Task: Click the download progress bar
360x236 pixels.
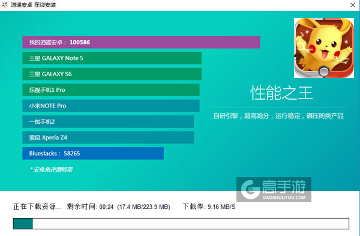Action: pos(181,223)
